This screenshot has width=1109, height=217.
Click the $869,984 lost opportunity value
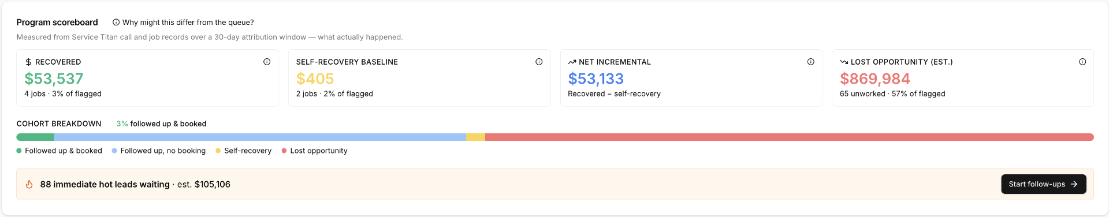tap(874, 78)
